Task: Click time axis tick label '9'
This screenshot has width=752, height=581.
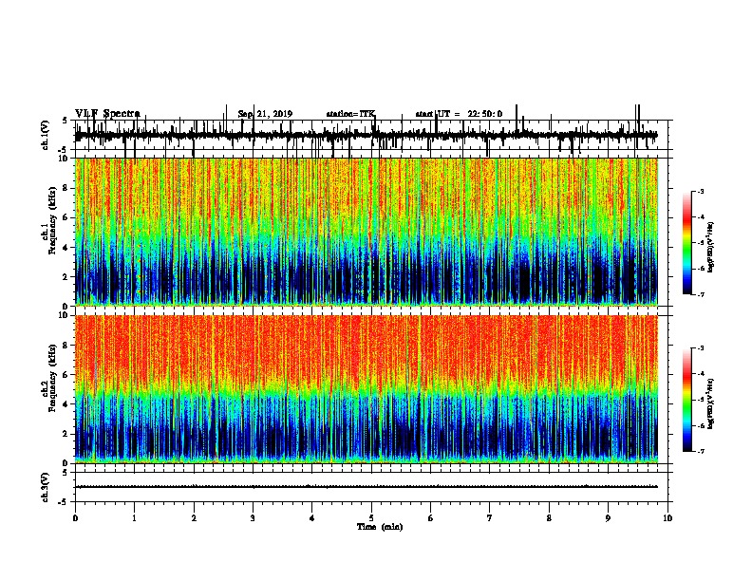Action: point(608,518)
